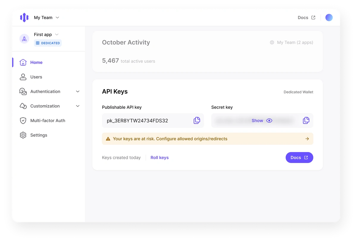Click the globe icon beside My Team

(x=272, y=42)
